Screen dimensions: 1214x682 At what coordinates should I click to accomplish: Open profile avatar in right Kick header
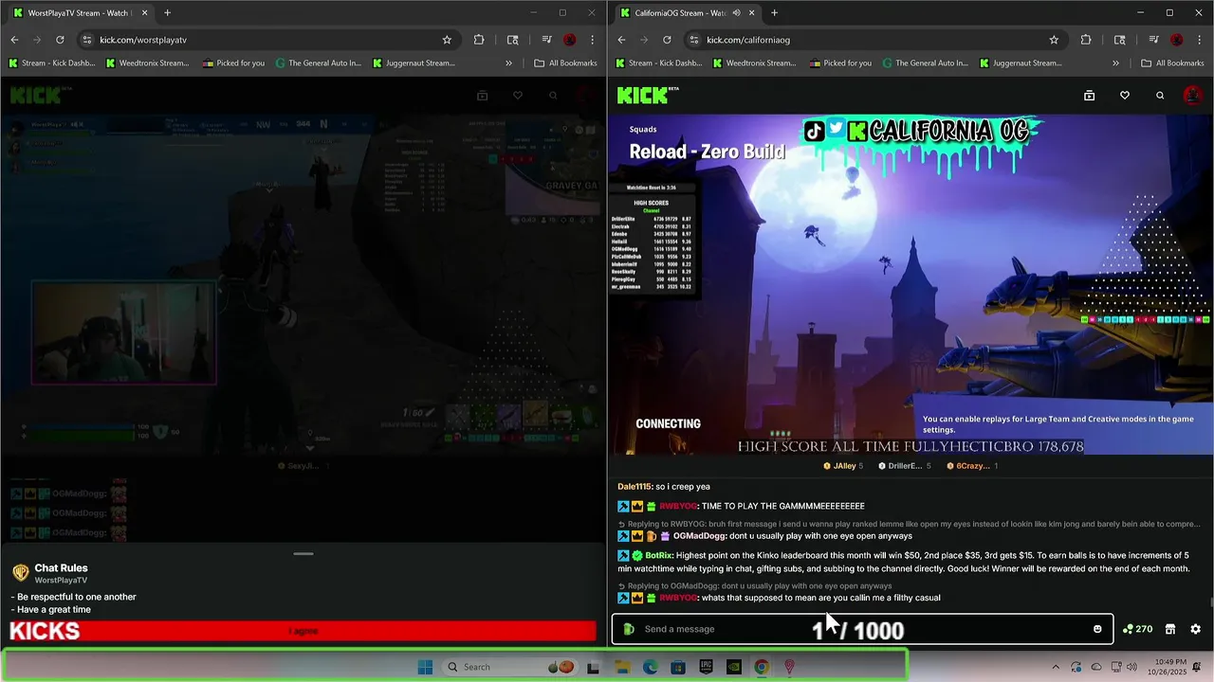coord(1193,95)
